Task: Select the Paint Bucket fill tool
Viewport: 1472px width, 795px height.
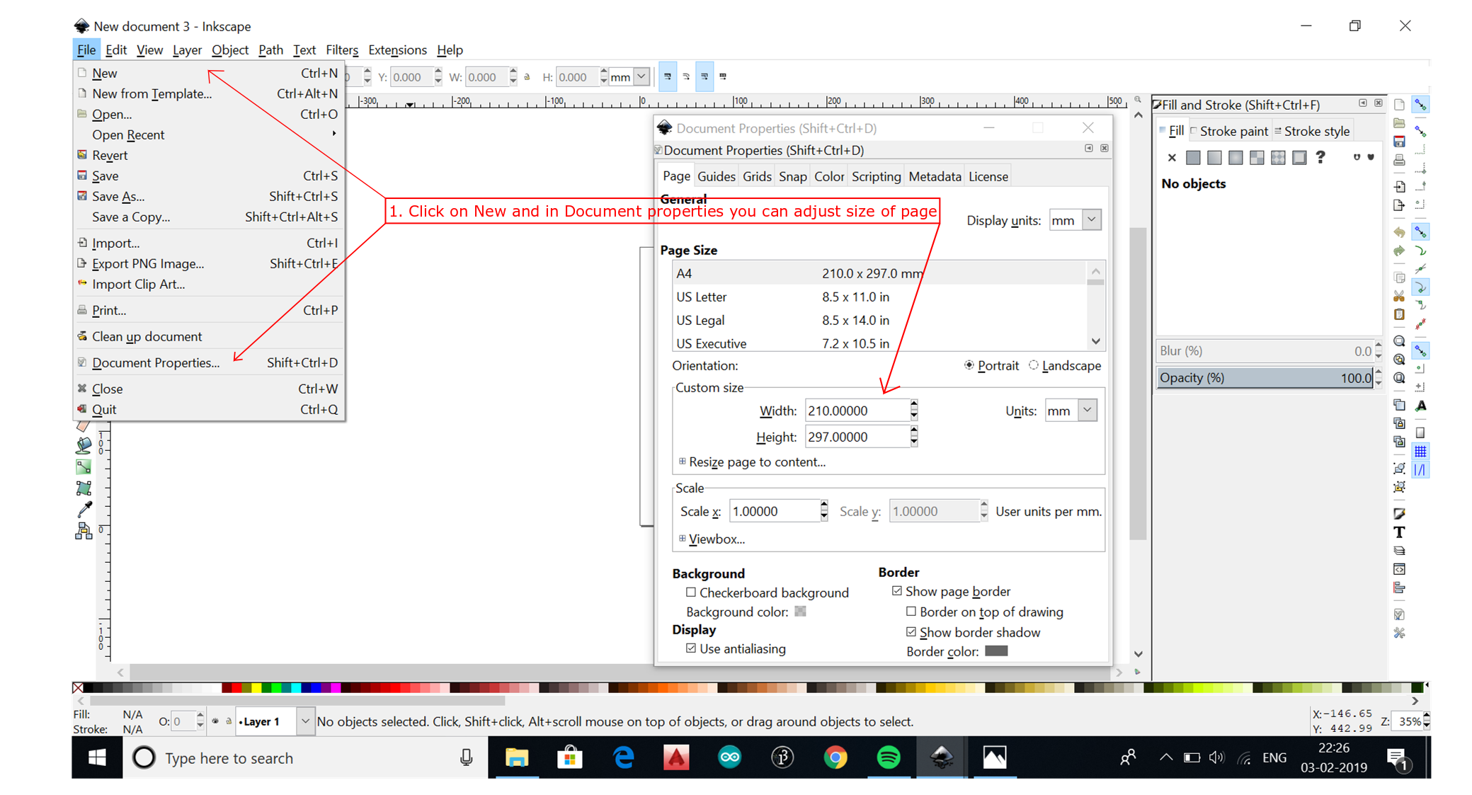Action: (x=84, y=445)
